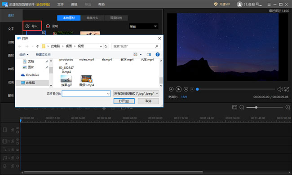The width and height of the screenshot is (292, 175).
Task: Click the text track TA icon
Action: click(x=4, y=149)
